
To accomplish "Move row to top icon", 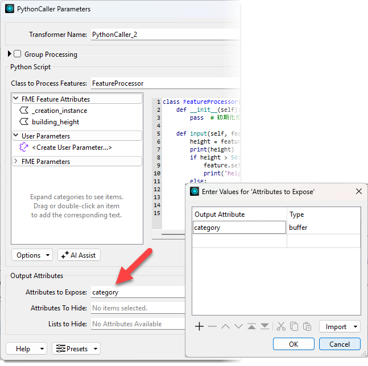I will point(251,326).
